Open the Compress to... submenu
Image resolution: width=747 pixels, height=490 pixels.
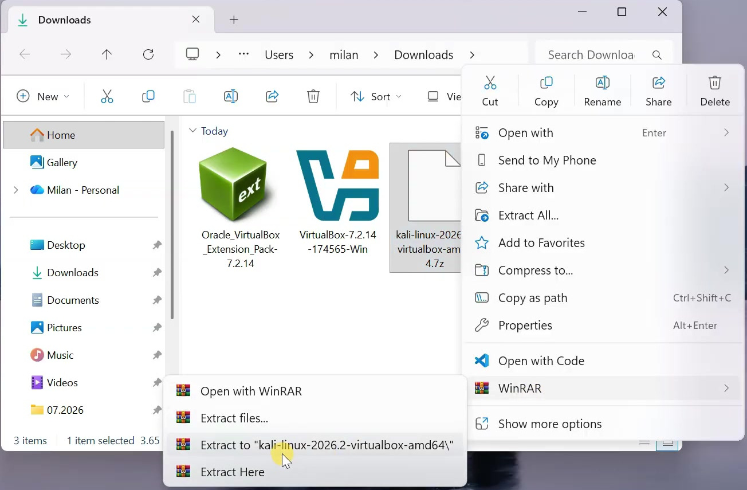[x=603, y=271]
